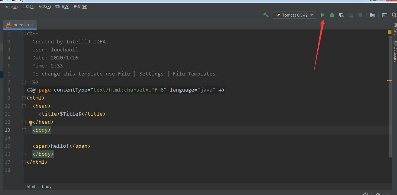Click the text "Date: 2020/1/16"
Screen dimensions: 397x195
pos(55,58)
